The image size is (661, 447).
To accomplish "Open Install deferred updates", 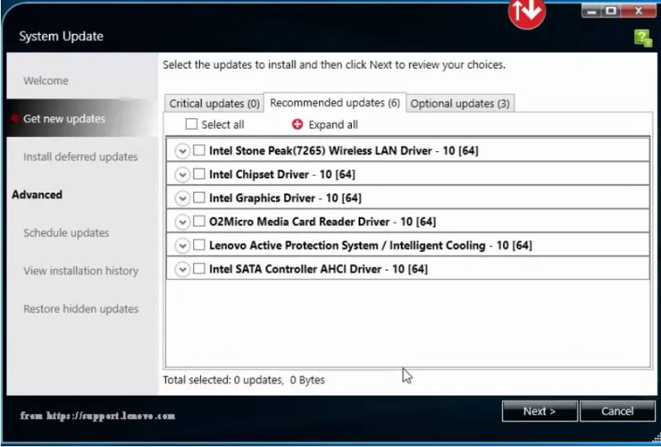I will [80, 156].
